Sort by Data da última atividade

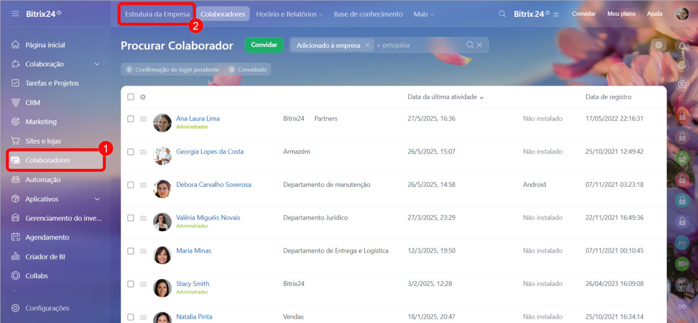[x=446, y=97]
